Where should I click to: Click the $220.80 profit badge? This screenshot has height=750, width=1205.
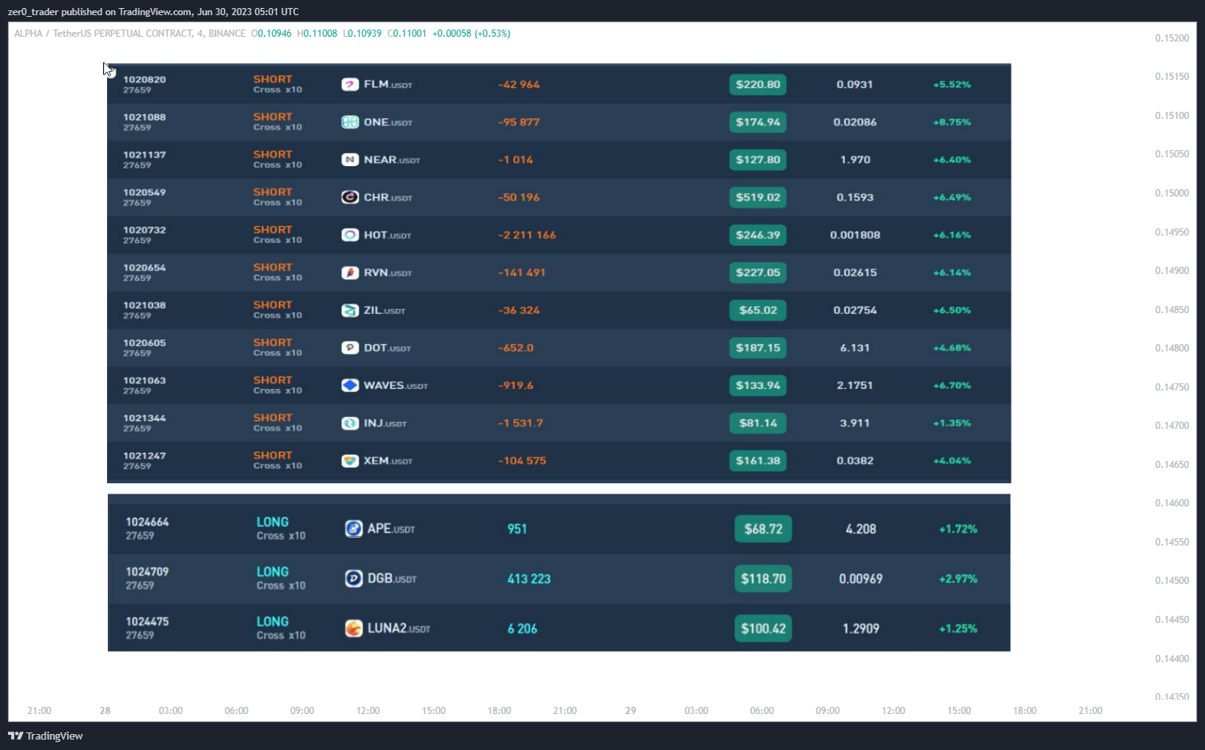758,85
